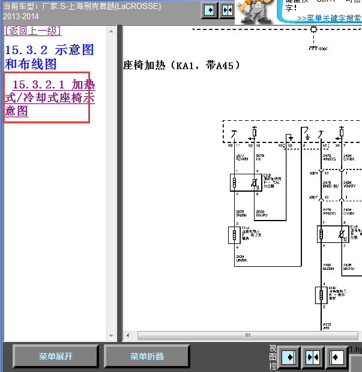Click the diagram horizontal scroll left arrow

pos(128,335)
